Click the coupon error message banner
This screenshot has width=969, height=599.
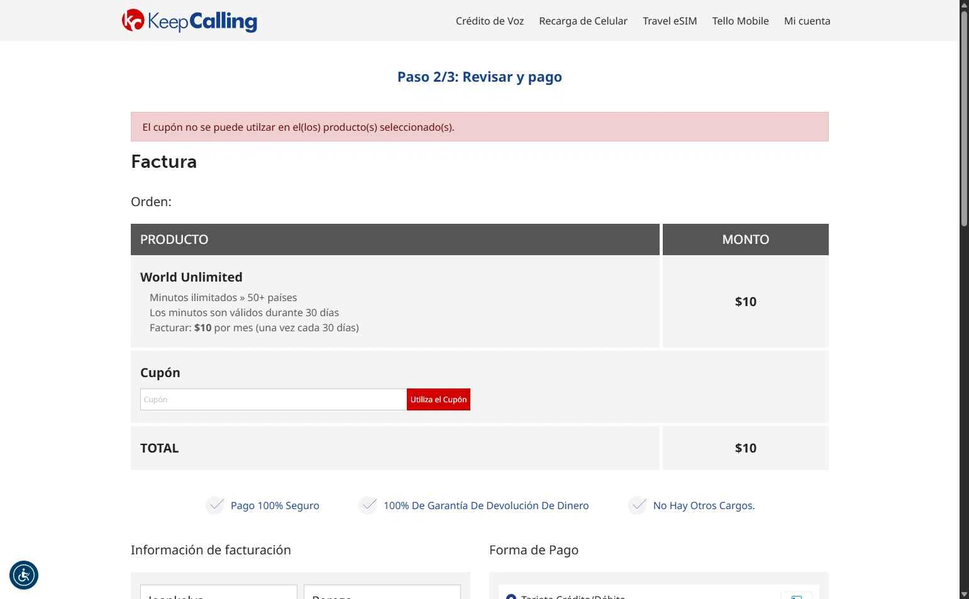click(x=480, y=127)
